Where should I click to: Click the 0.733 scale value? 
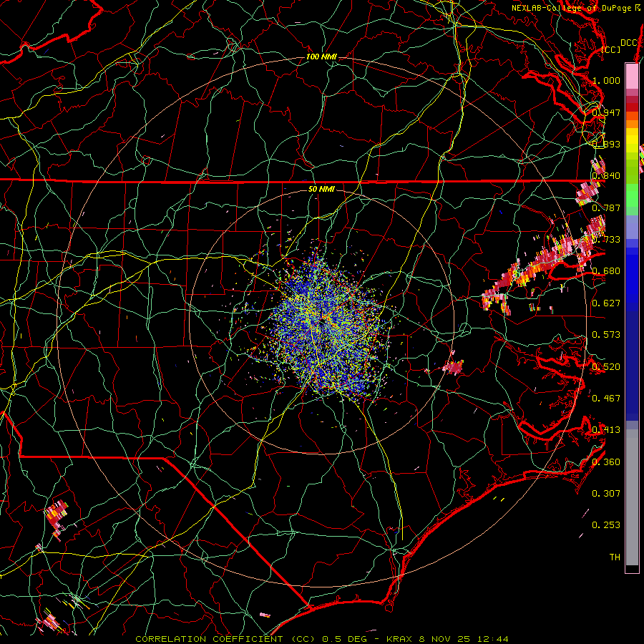(606, 240)
